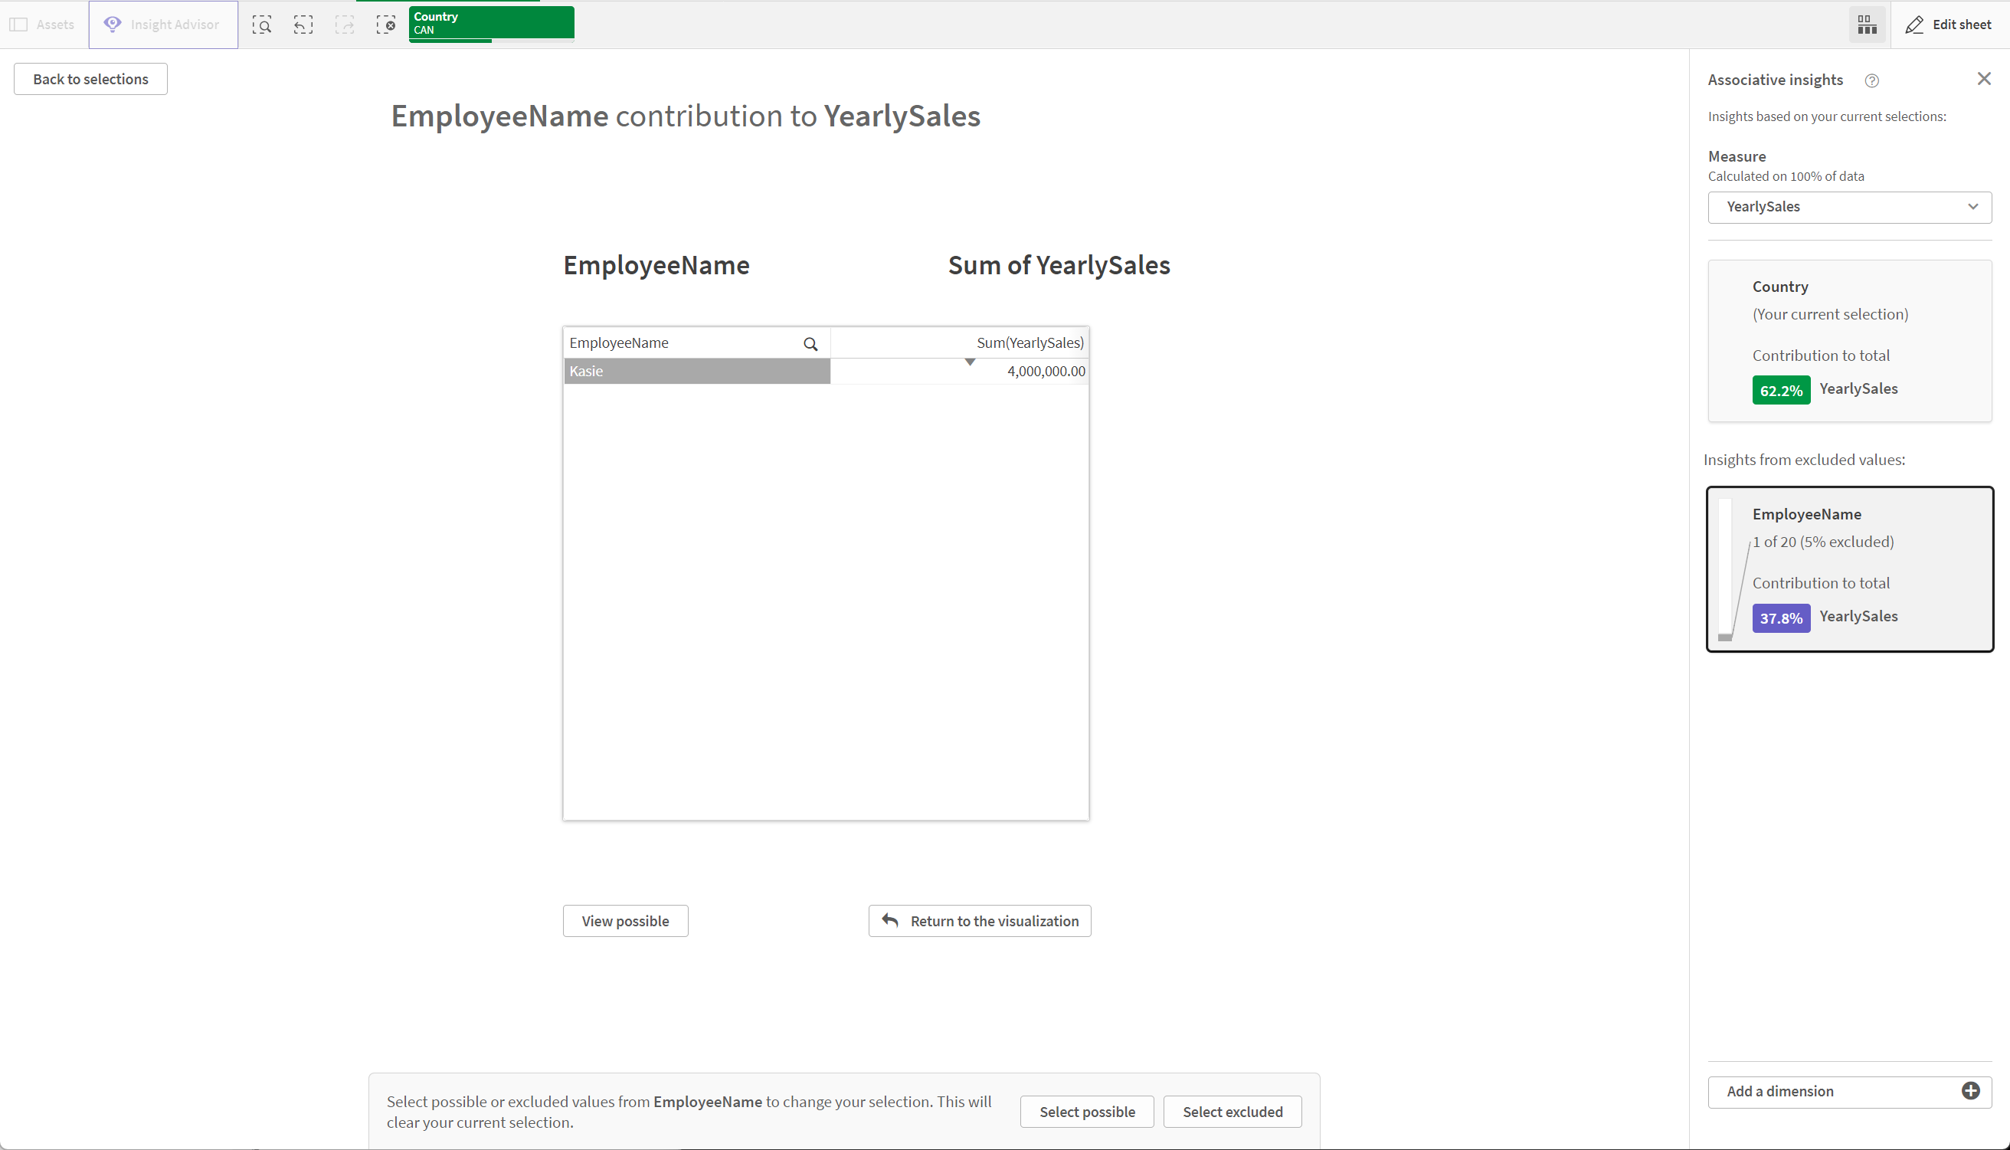Expand the YearlySales measure dropdown
Viewport: 2010px width, 1150px height.
(x=1974, y=205)
